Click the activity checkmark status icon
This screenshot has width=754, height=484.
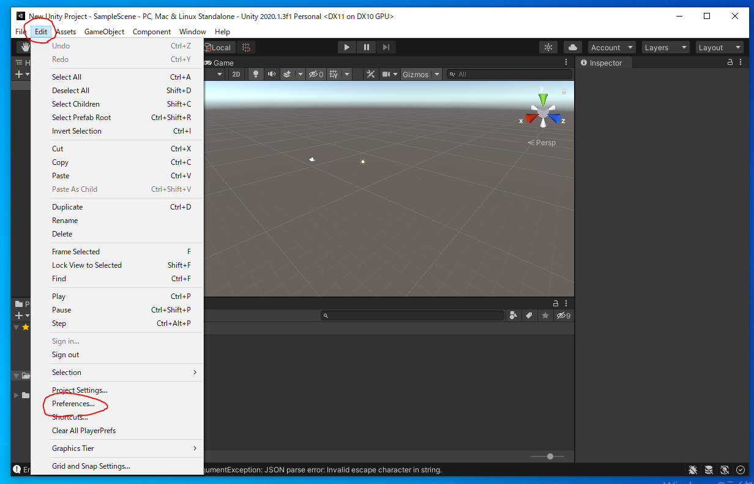pyautogui.click(x=740, y=470)
